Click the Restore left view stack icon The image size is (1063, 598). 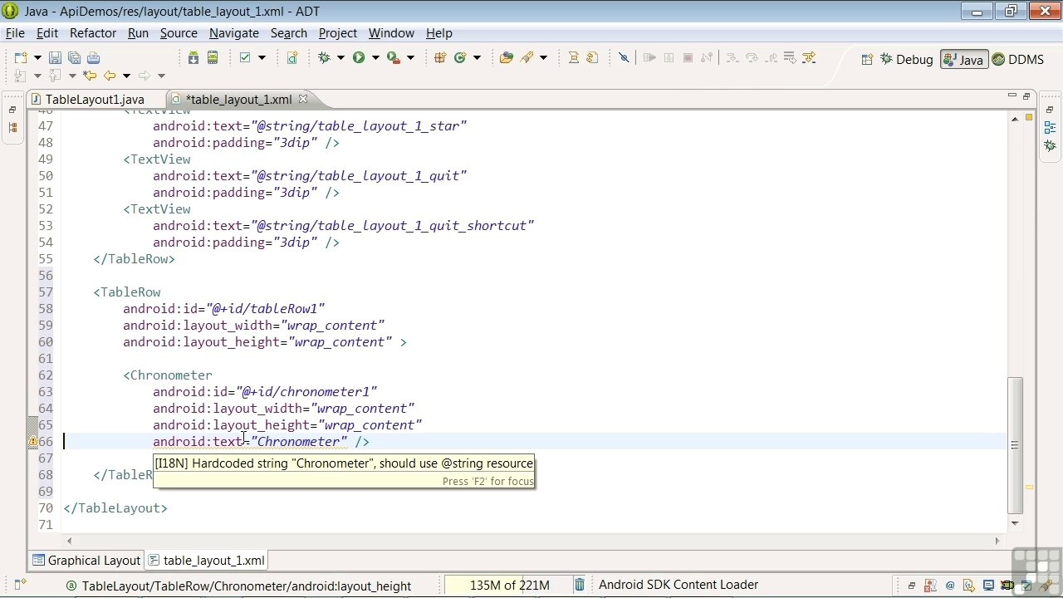pyautogui.click(x=12, y=110)
